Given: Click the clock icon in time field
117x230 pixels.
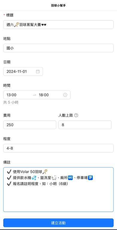Looking at the screenshot, I should tap(65, 95).
